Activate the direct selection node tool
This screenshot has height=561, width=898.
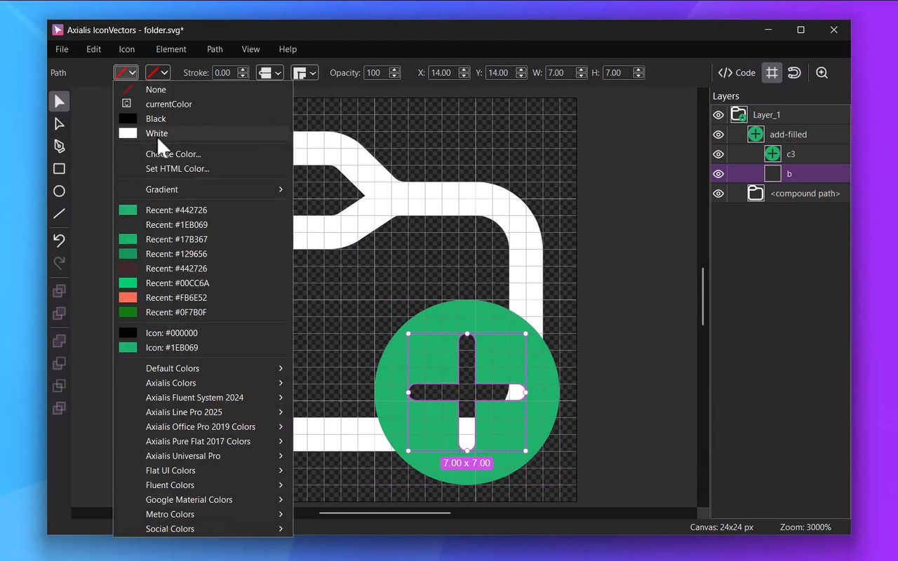(x=60, y=124)
